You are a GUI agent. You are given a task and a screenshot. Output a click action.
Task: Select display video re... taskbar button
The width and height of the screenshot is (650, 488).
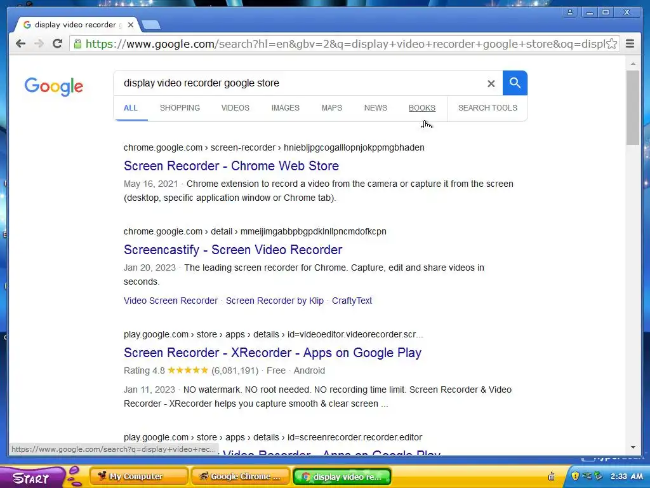coord(342,477)
